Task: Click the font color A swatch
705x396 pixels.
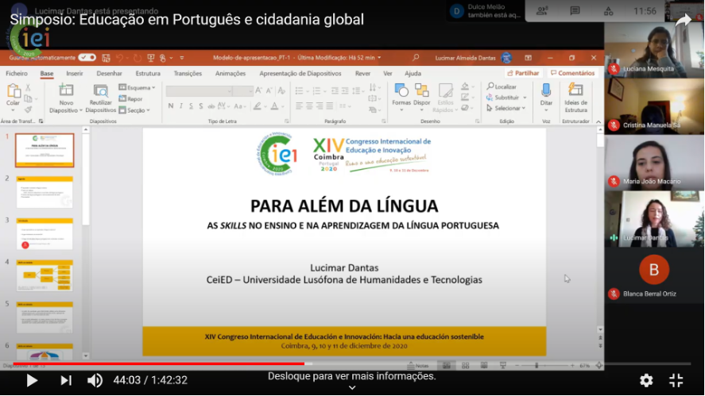Action: (274, 106)
